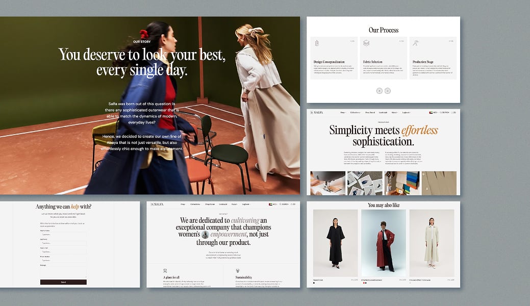530x306 pixels.
Task: Open the red coat product thumbnail
Action: [384, 243]
